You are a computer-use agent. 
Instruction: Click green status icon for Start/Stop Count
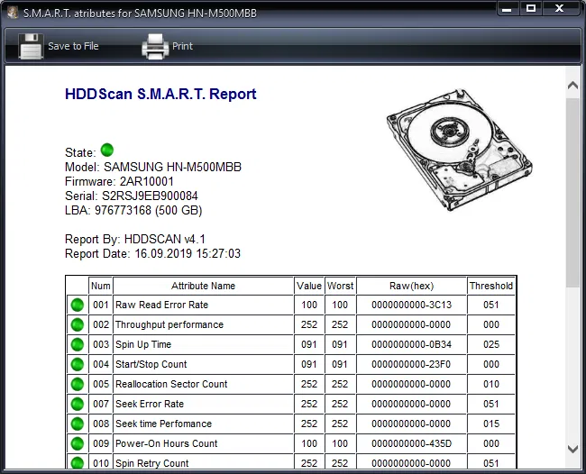coord(78,364)
